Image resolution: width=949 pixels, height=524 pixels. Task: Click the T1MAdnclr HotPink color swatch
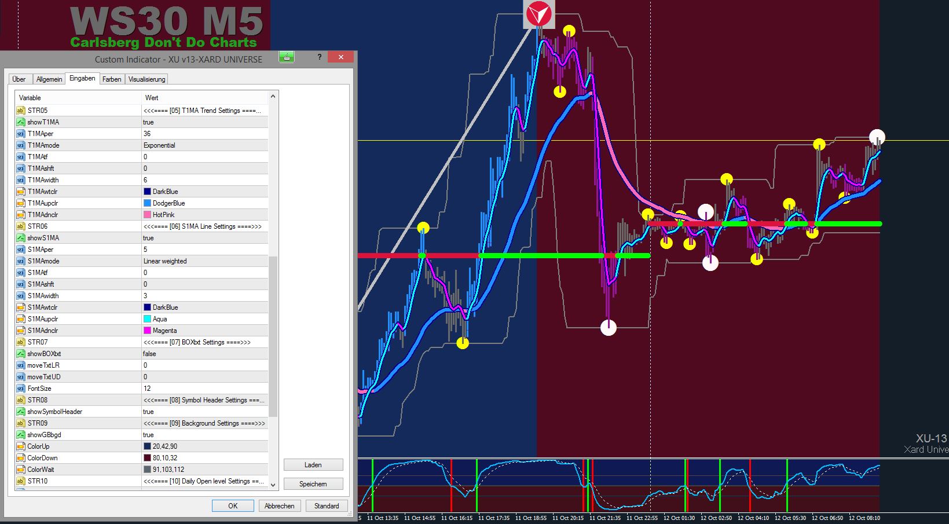147,215
